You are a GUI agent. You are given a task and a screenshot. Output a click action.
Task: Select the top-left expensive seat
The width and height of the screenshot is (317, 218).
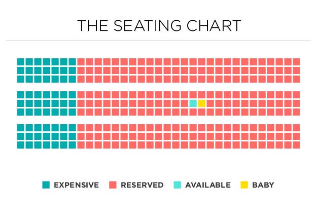[x=21, y=62]
